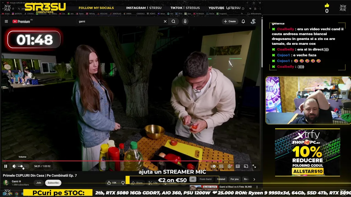351x197 pixels.
Task: Expand the All Bookmarks folder
Action: click(254, 13)
